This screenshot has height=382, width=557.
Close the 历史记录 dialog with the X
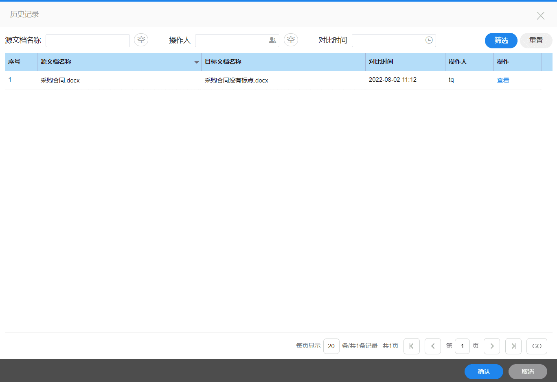pyautogui.click(x=541, y=15)
